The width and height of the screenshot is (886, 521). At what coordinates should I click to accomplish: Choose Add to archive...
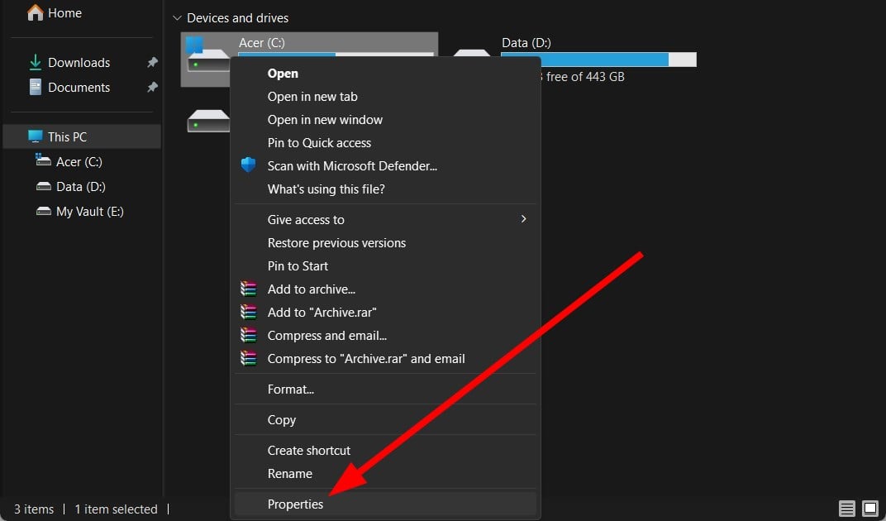385,289
